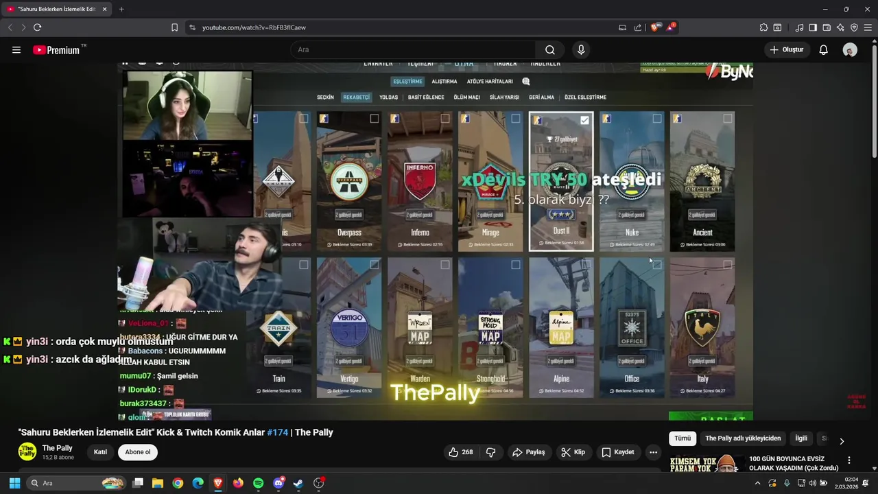
Task: Open Brave Shields lion icon
Action: pyautogui.click(x=655, y=27)
